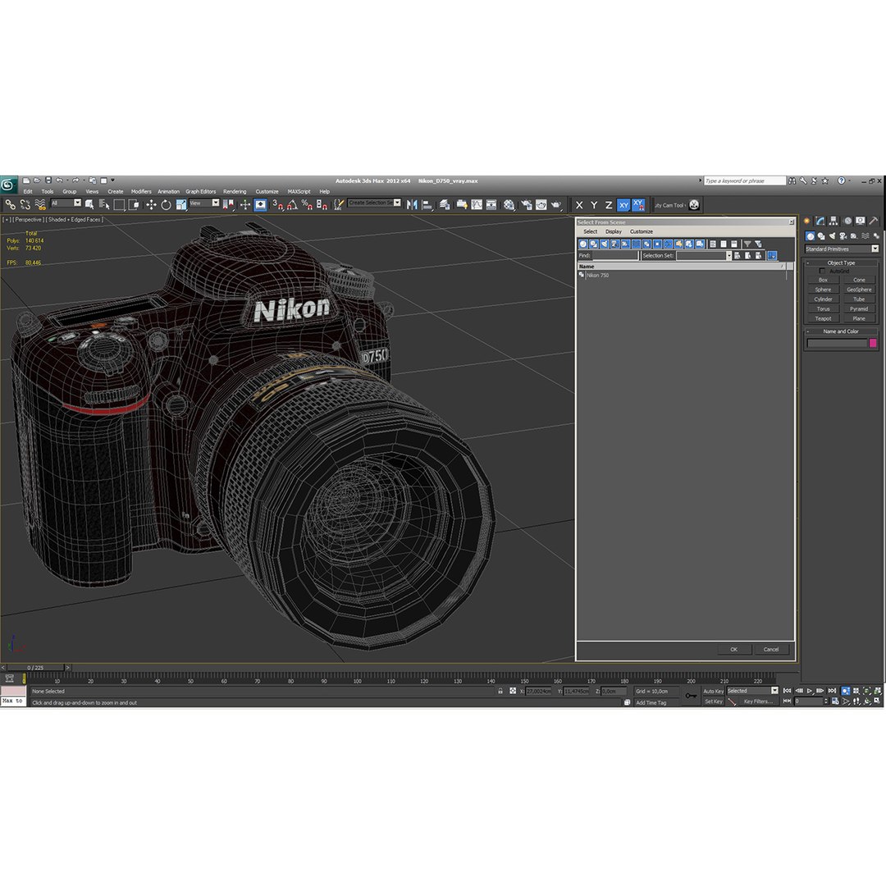Activate the Select and Rotate tool
Viewport: 886px width, 886px height.
pyautogui.click(x=166, y=204)
